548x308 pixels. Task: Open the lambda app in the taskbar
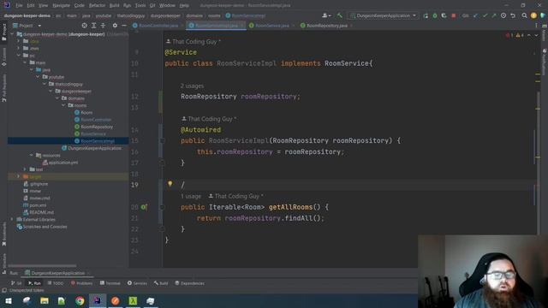pos(133,300)
